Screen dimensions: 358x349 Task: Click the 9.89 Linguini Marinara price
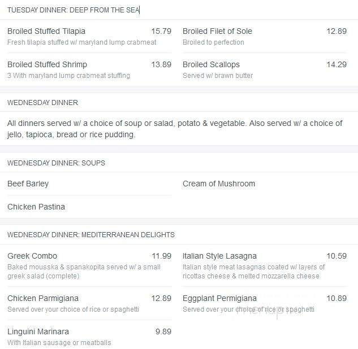point(163,331)
